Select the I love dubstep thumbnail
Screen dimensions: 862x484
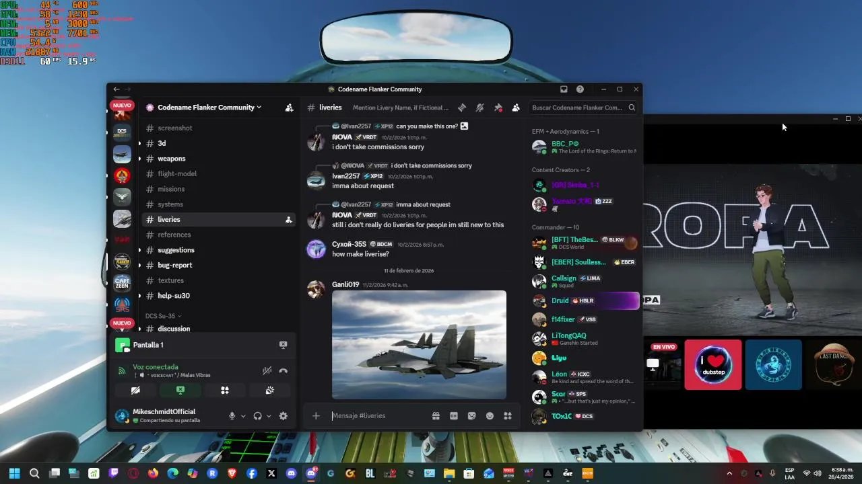[713, 364]
